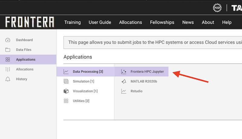
Task: Click the Rstudio line chart icon
Action: pos(124,91)
